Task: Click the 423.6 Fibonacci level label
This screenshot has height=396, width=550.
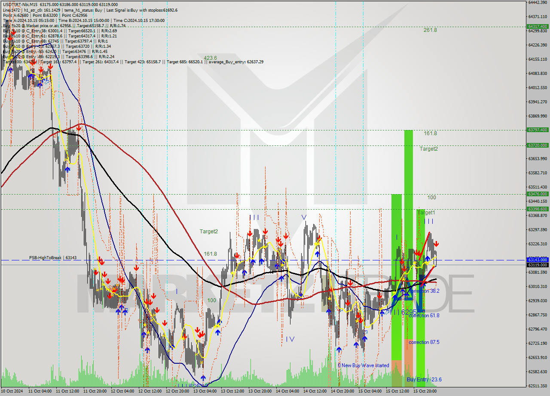Action: click(x=210, y=58)
